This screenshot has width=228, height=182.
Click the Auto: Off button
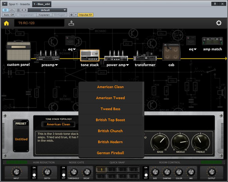[x=9, y=15]
